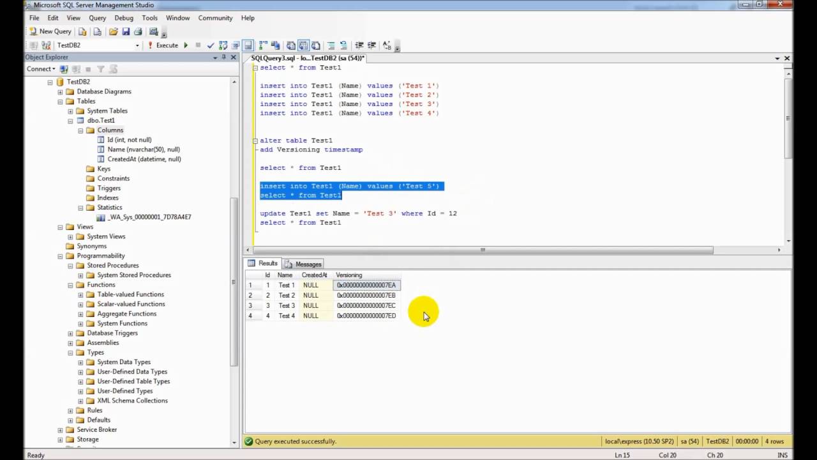817x460 pixels.
Task: Click the Comment out selected lines icon
Action: coord(331,45)
